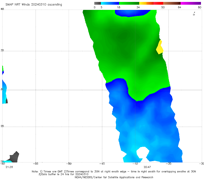Image resolution: width=204 pixels, height=179 pixels.
Task: Click the longitude label '-35'
Action: pyautogui.click(x=168, y=164)
